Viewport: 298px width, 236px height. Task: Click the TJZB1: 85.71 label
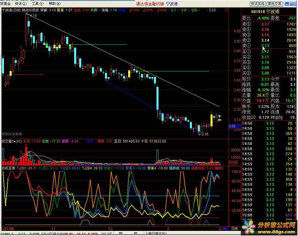click(27, 168)
